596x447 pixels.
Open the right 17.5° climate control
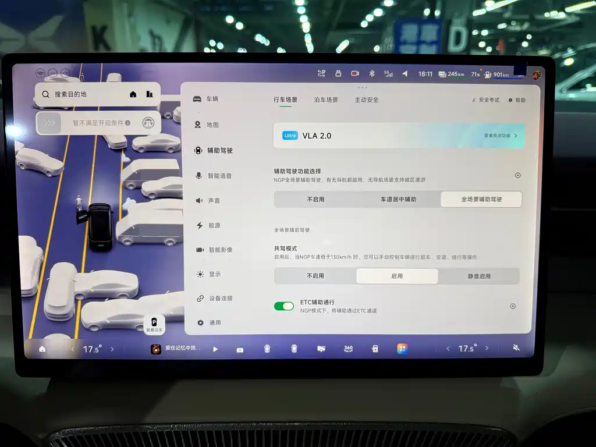tap(467, 348)
